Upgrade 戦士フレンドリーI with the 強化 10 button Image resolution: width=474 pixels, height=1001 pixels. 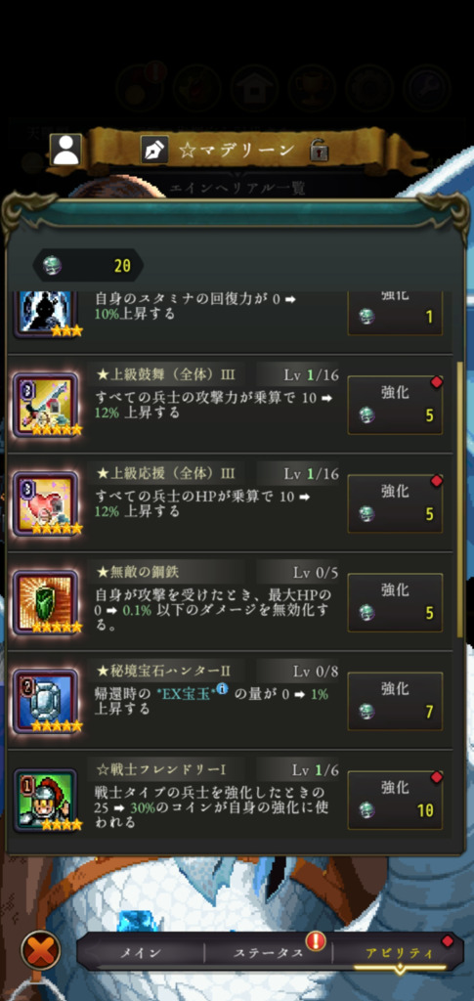(395, 800)
